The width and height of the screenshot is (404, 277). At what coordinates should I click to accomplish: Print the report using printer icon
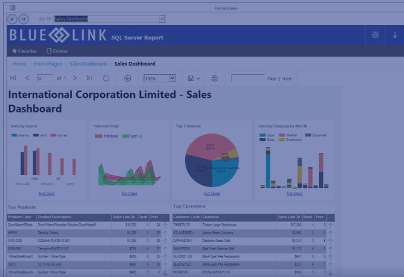tap(214, 78)
